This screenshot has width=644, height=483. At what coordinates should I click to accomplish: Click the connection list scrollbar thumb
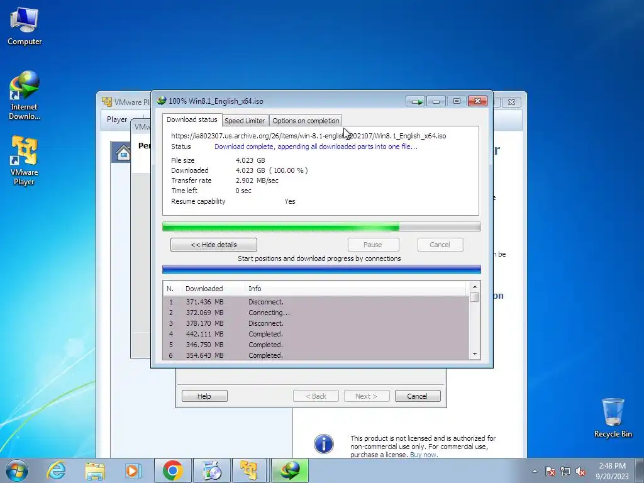click(x=475, y=297)
